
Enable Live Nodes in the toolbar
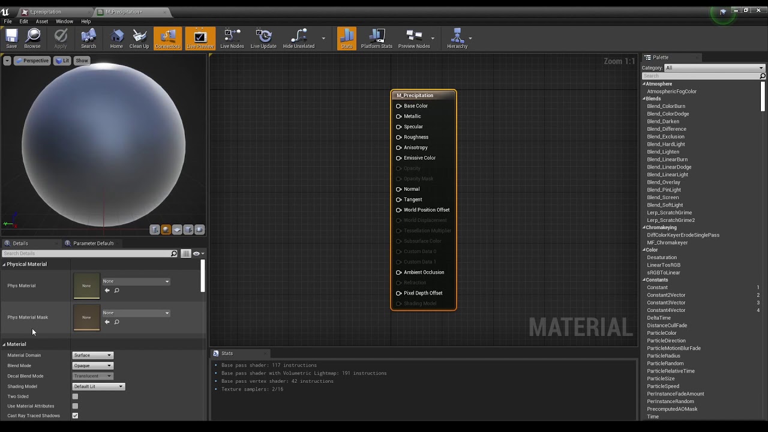(x=232, y=38)
